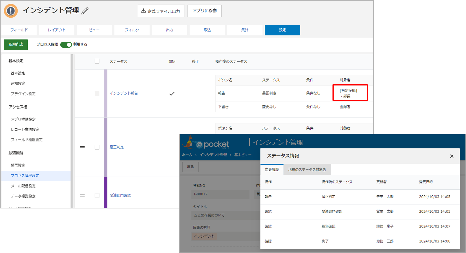The image size is (466, 253).
Task: Click the 諏訪 京子 updater cell
Action: (385, 226)
